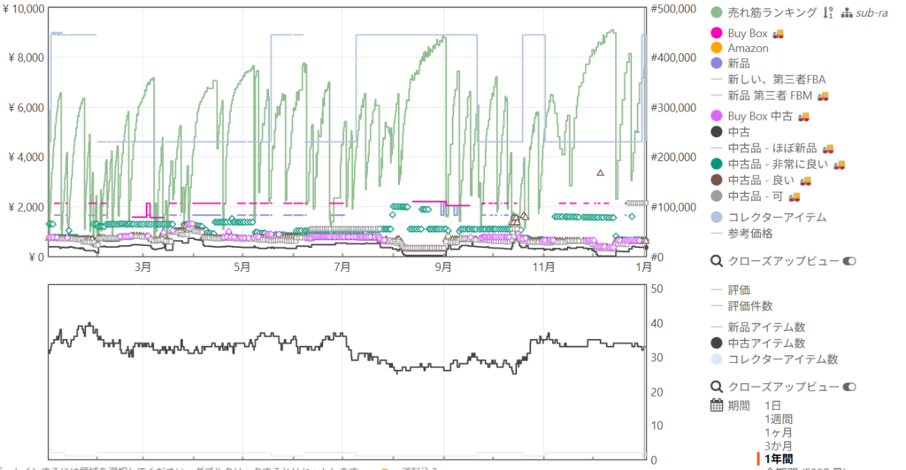The height and width of the screenshot is (470, 906).
Task: Click the truck icon next to pink Buy Box
Action: tap(779, 34)
